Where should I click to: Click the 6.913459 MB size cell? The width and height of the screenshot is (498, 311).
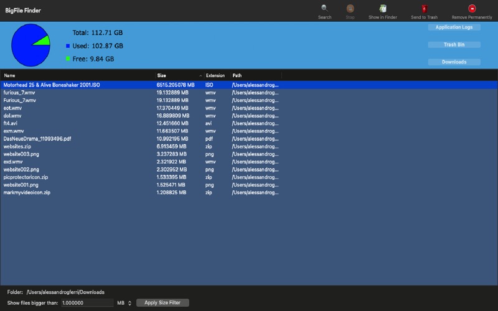pyautogui.click(x=172, y=147)
